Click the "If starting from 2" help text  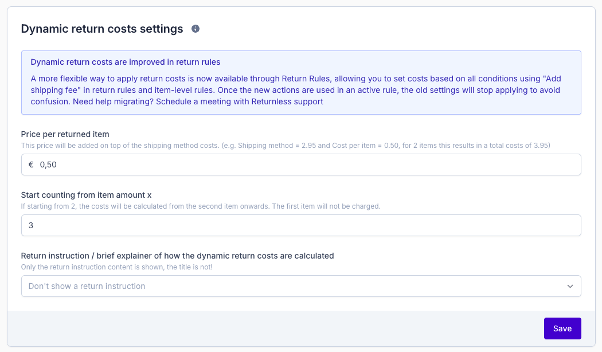[200, 206]
